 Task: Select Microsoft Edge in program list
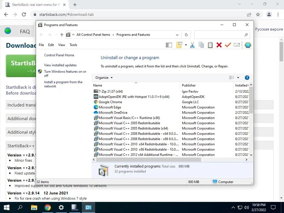click(x=110, y=107)
